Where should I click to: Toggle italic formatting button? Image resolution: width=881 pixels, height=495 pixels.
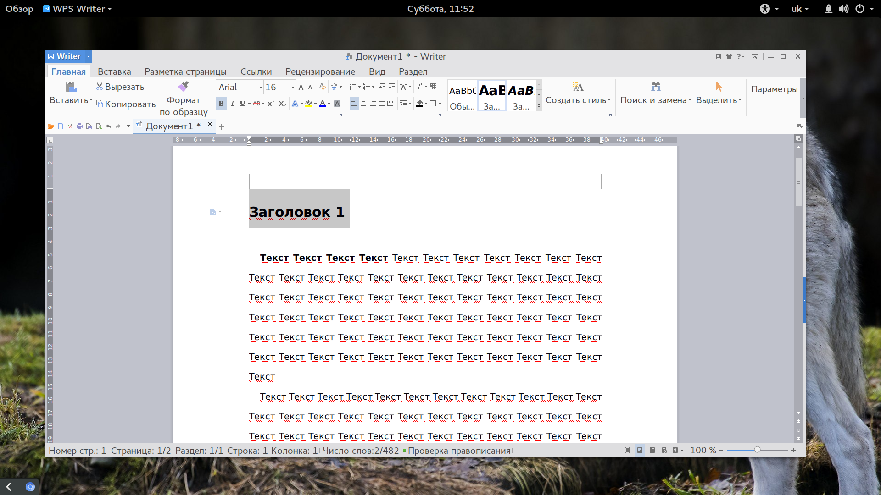(232, 104)
